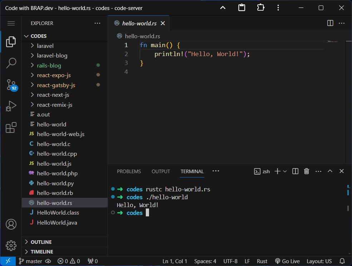This screenshot has height=266, width=352.
Task: Select hello-world.py in the Explorer
Action: 54,183
